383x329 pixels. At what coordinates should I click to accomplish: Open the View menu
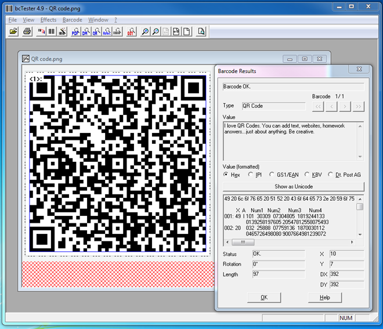tap(28, 20)
